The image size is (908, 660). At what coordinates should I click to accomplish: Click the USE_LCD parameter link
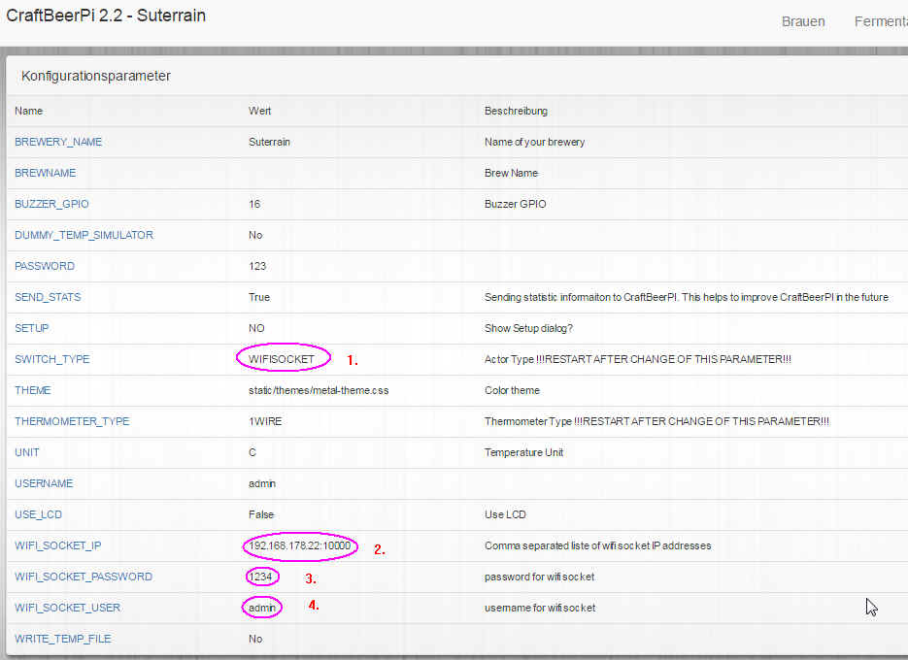click(x=38, y=514)
